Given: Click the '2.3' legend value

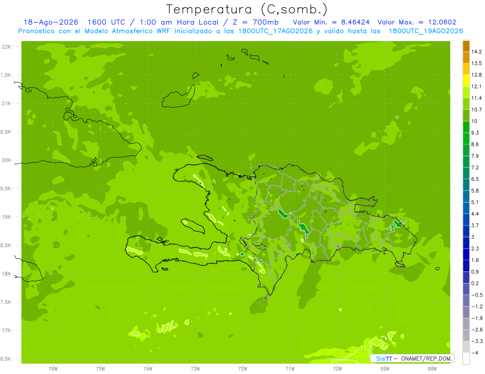Looking at the screenshot, I should coord(475,249).
